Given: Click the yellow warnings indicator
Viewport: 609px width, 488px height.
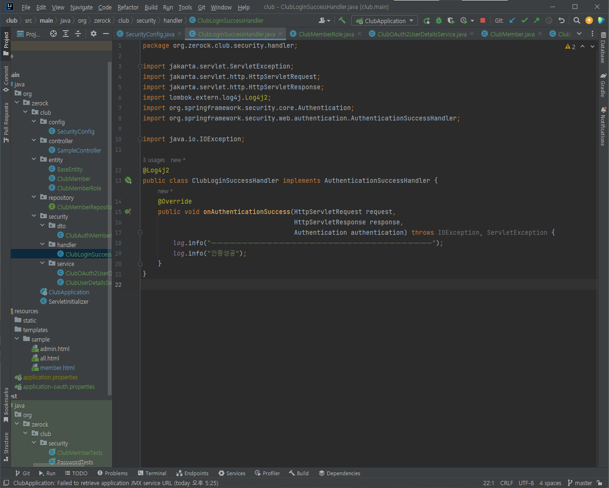Looking at the screenshot, I should [570, 46].
